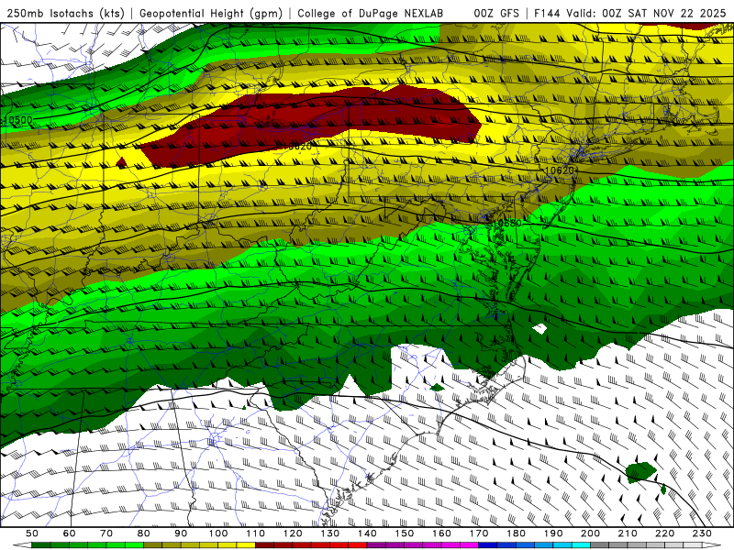
Task: Click the 120 legend number
Action: [293, 533]
